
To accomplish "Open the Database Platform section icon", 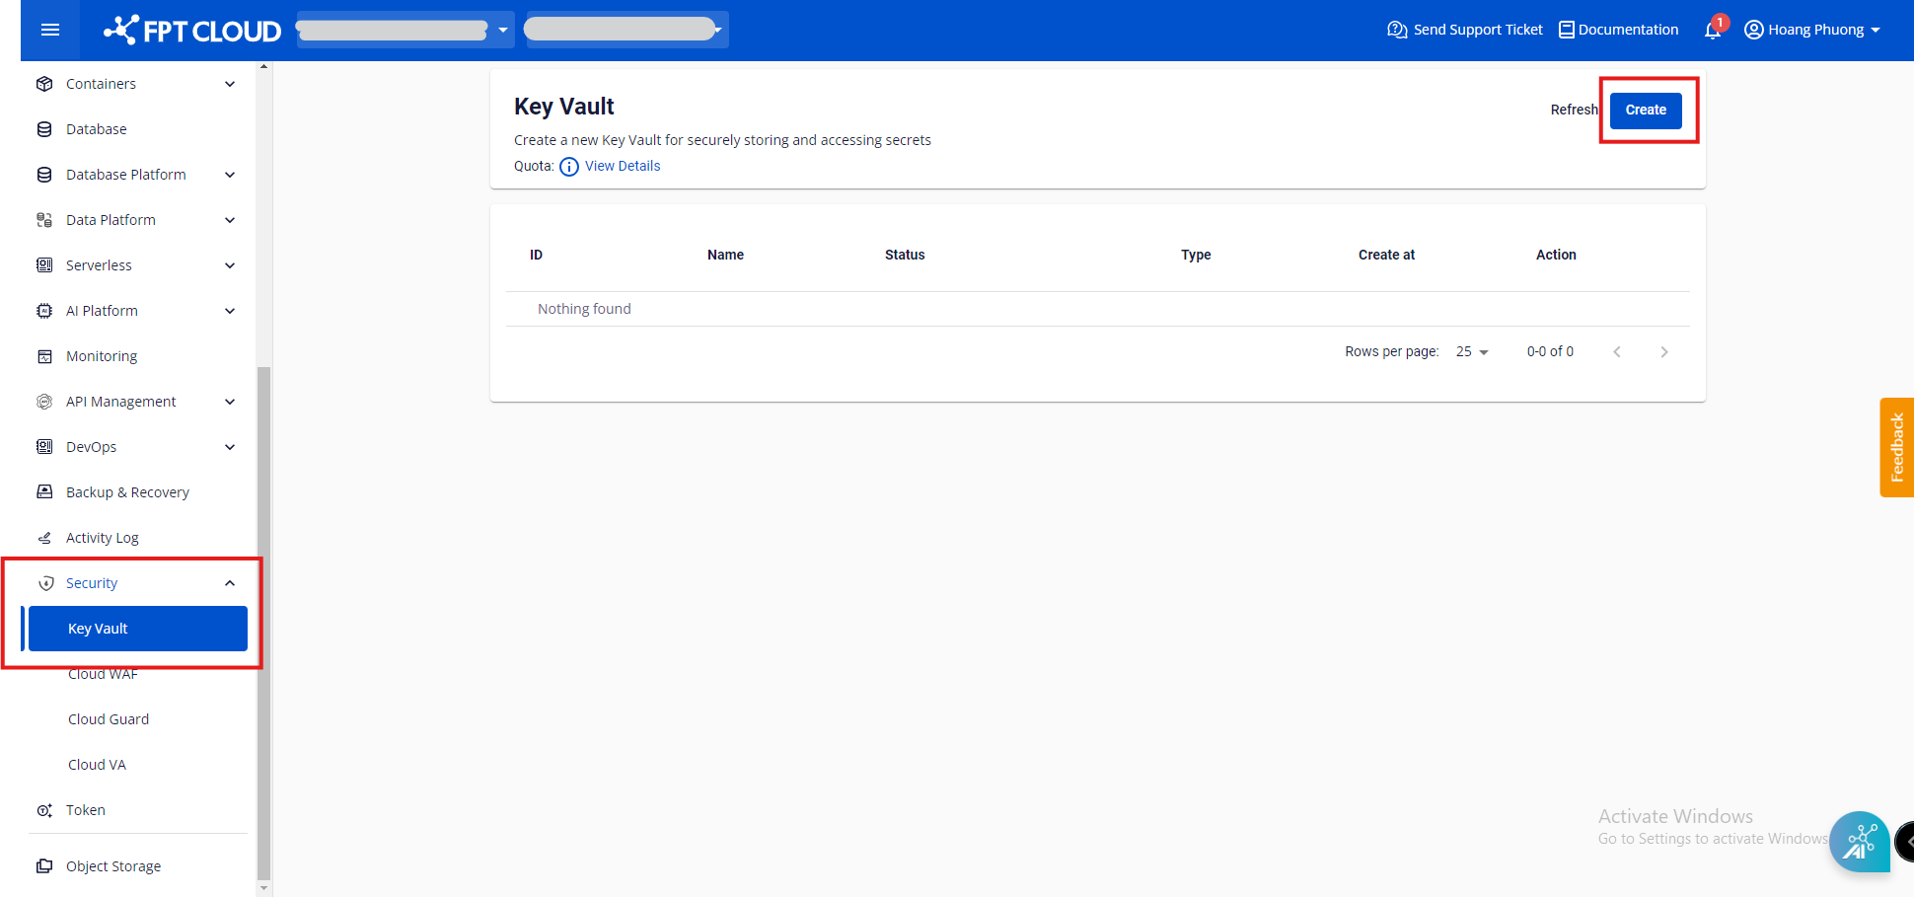I will [x=44, y=174].
